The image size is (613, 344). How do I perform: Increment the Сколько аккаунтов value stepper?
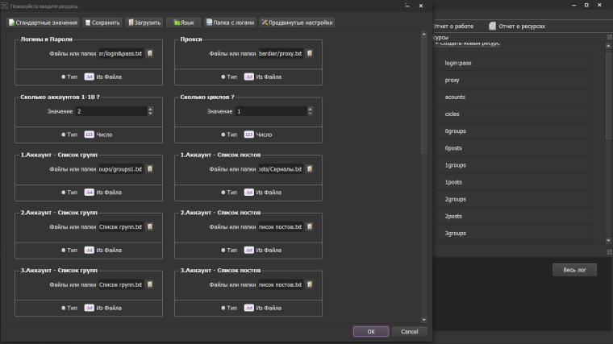[x=150, y=109]
